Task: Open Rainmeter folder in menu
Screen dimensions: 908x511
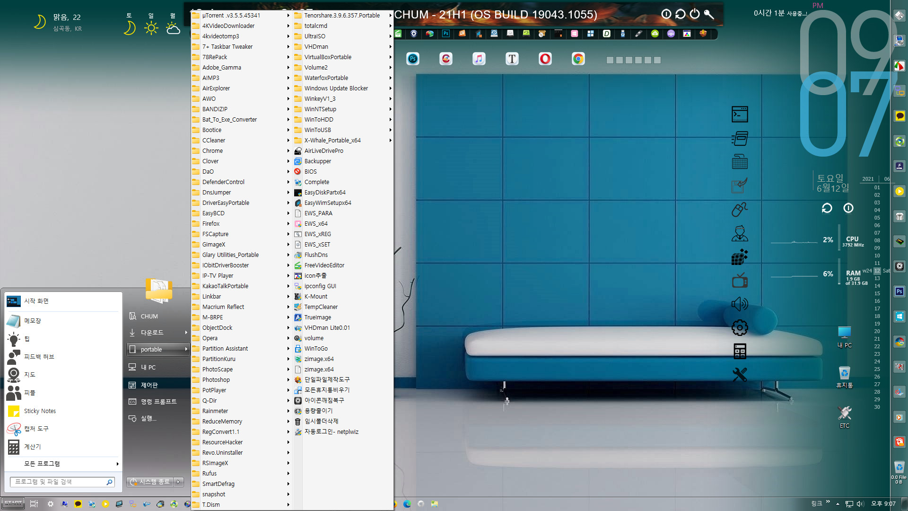Action: click(241, 411)
